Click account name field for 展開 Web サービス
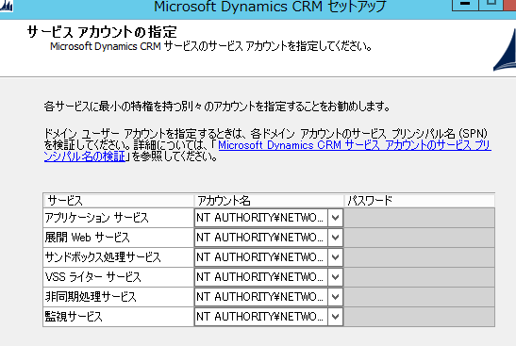The height and width of the screenshot is (346, 516). (x=261, y=238)
